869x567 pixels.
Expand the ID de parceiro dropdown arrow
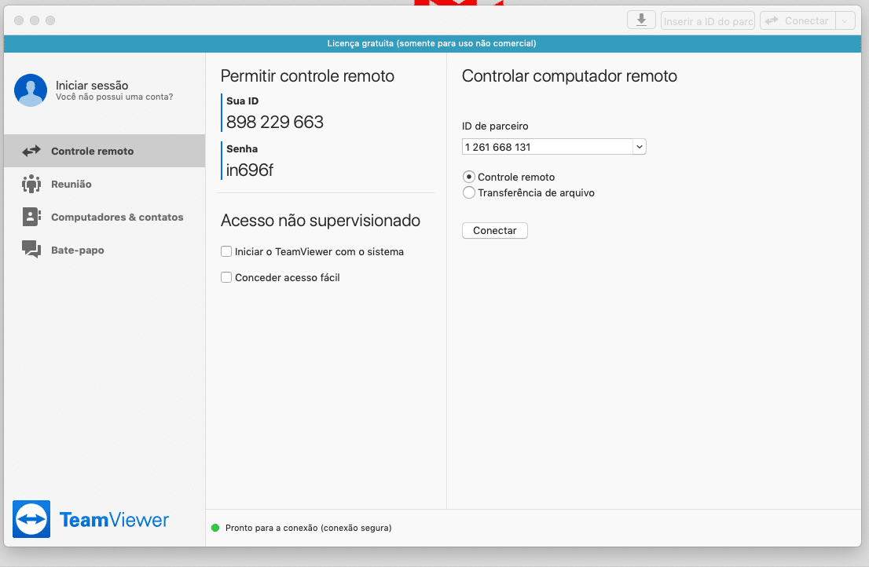tap(640, 147)
